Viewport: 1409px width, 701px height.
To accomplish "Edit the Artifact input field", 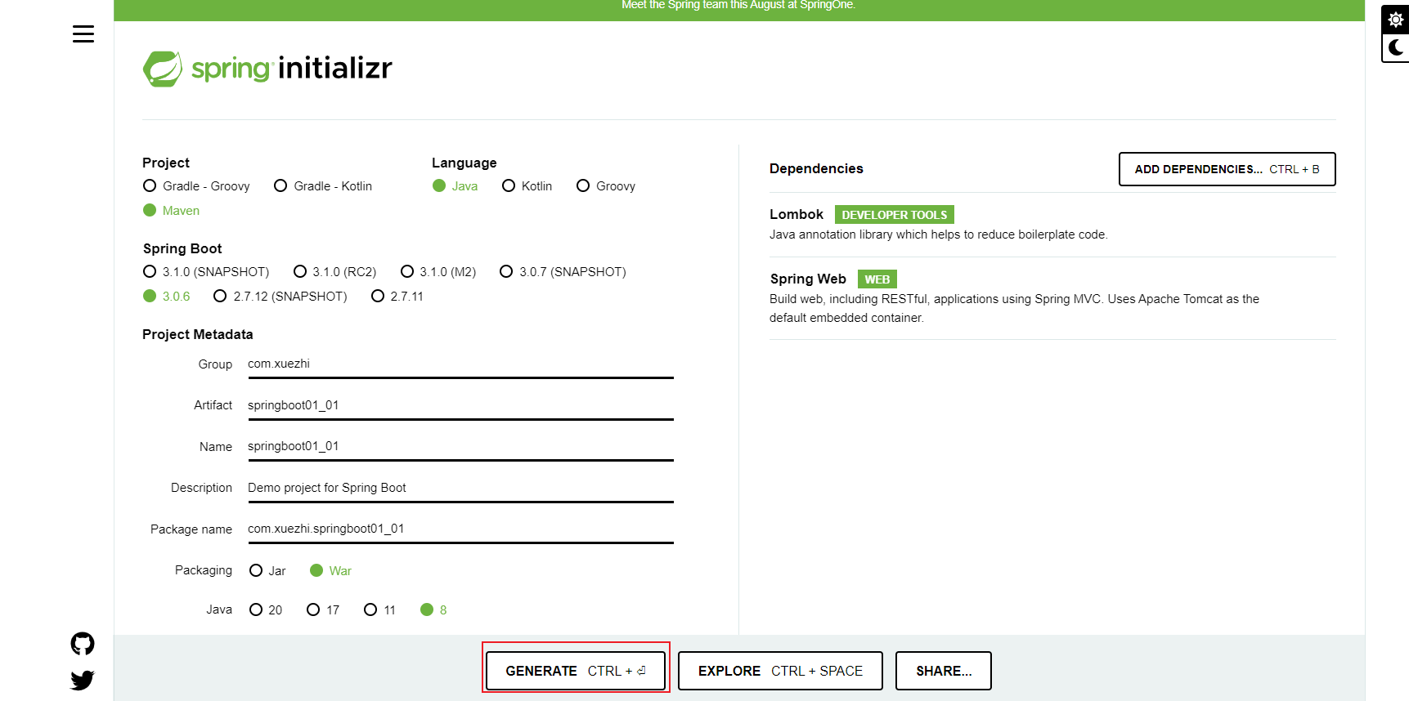I will coord(460,406).
